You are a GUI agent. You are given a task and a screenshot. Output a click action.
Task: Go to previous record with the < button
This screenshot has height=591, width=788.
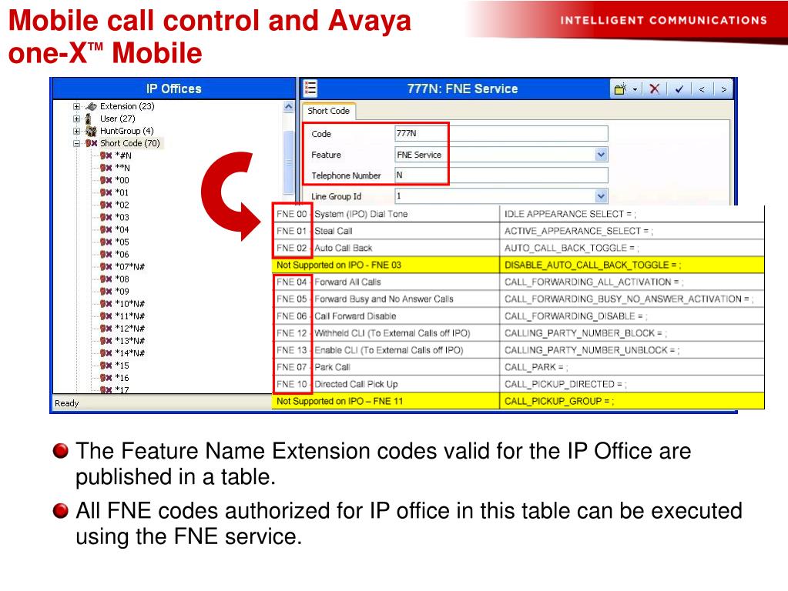tap(702, 89)
